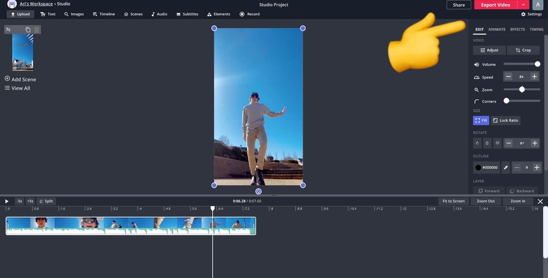Skip ahead using the +5s button
Image resolution: width=548 pixels, height=278 pixels.
(x=30, y=201)
